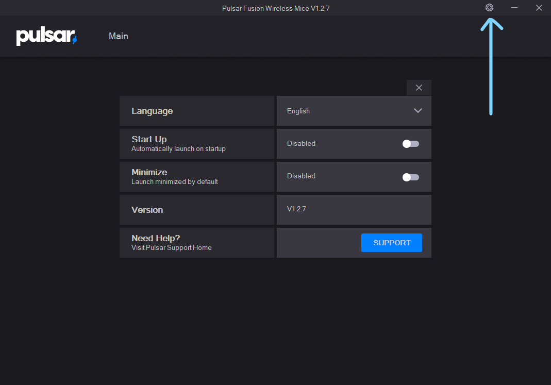Click the Disabled status beside Start Up
The image size is (551, 385).
tap(301, 143)
